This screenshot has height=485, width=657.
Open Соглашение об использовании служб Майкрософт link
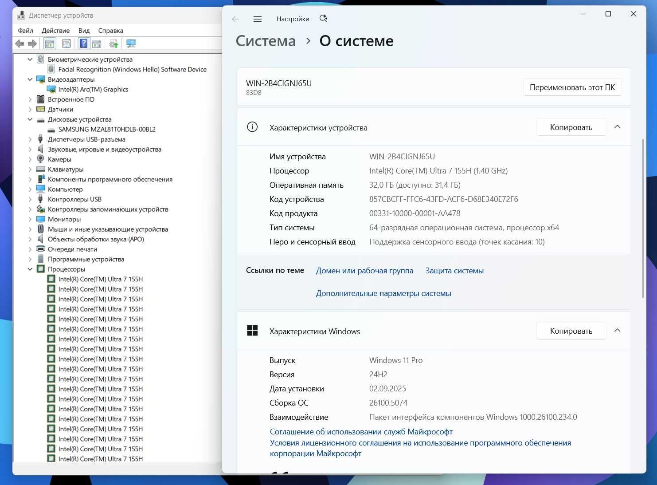pyautogui.click(x=361, y=432)
